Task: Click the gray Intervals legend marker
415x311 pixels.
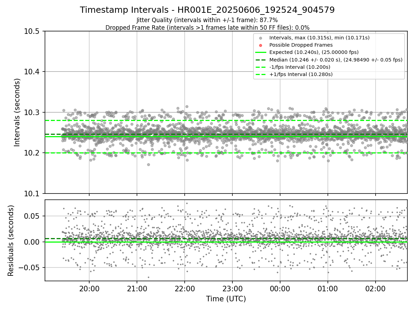Action: 261,38
